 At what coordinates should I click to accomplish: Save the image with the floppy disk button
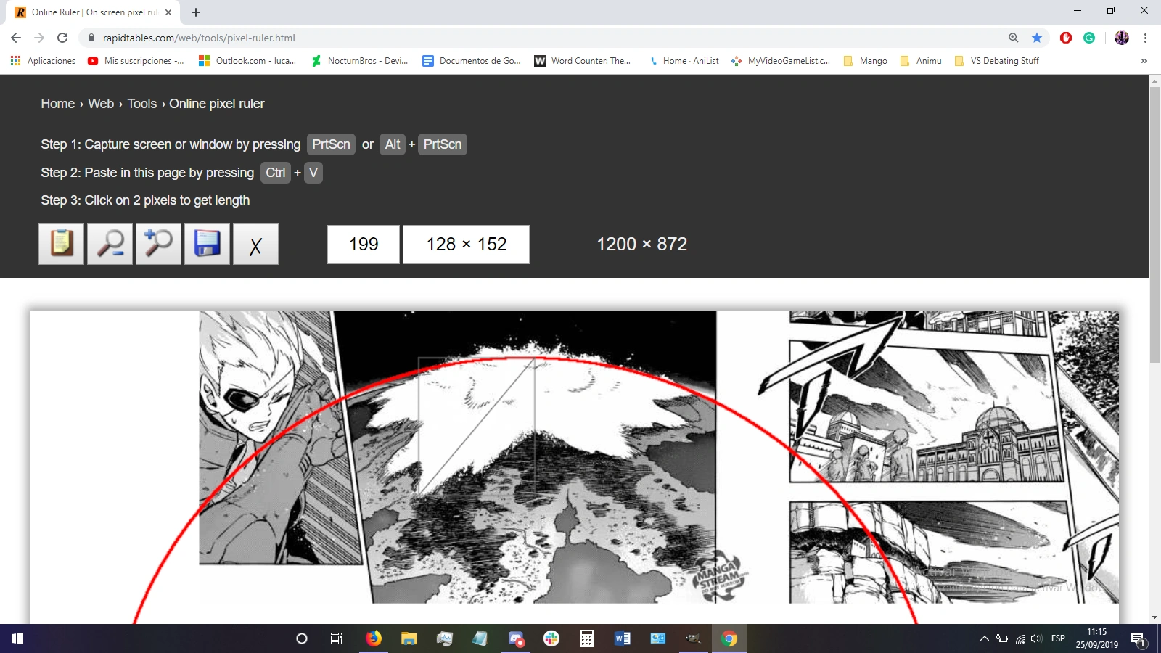tap(207, 244)
